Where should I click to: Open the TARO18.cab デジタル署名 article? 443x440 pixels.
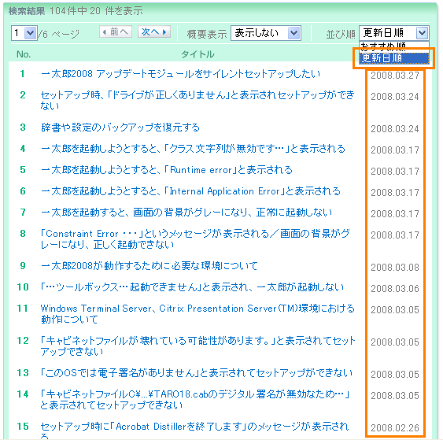pyautogui.click(x=195, y=400)
